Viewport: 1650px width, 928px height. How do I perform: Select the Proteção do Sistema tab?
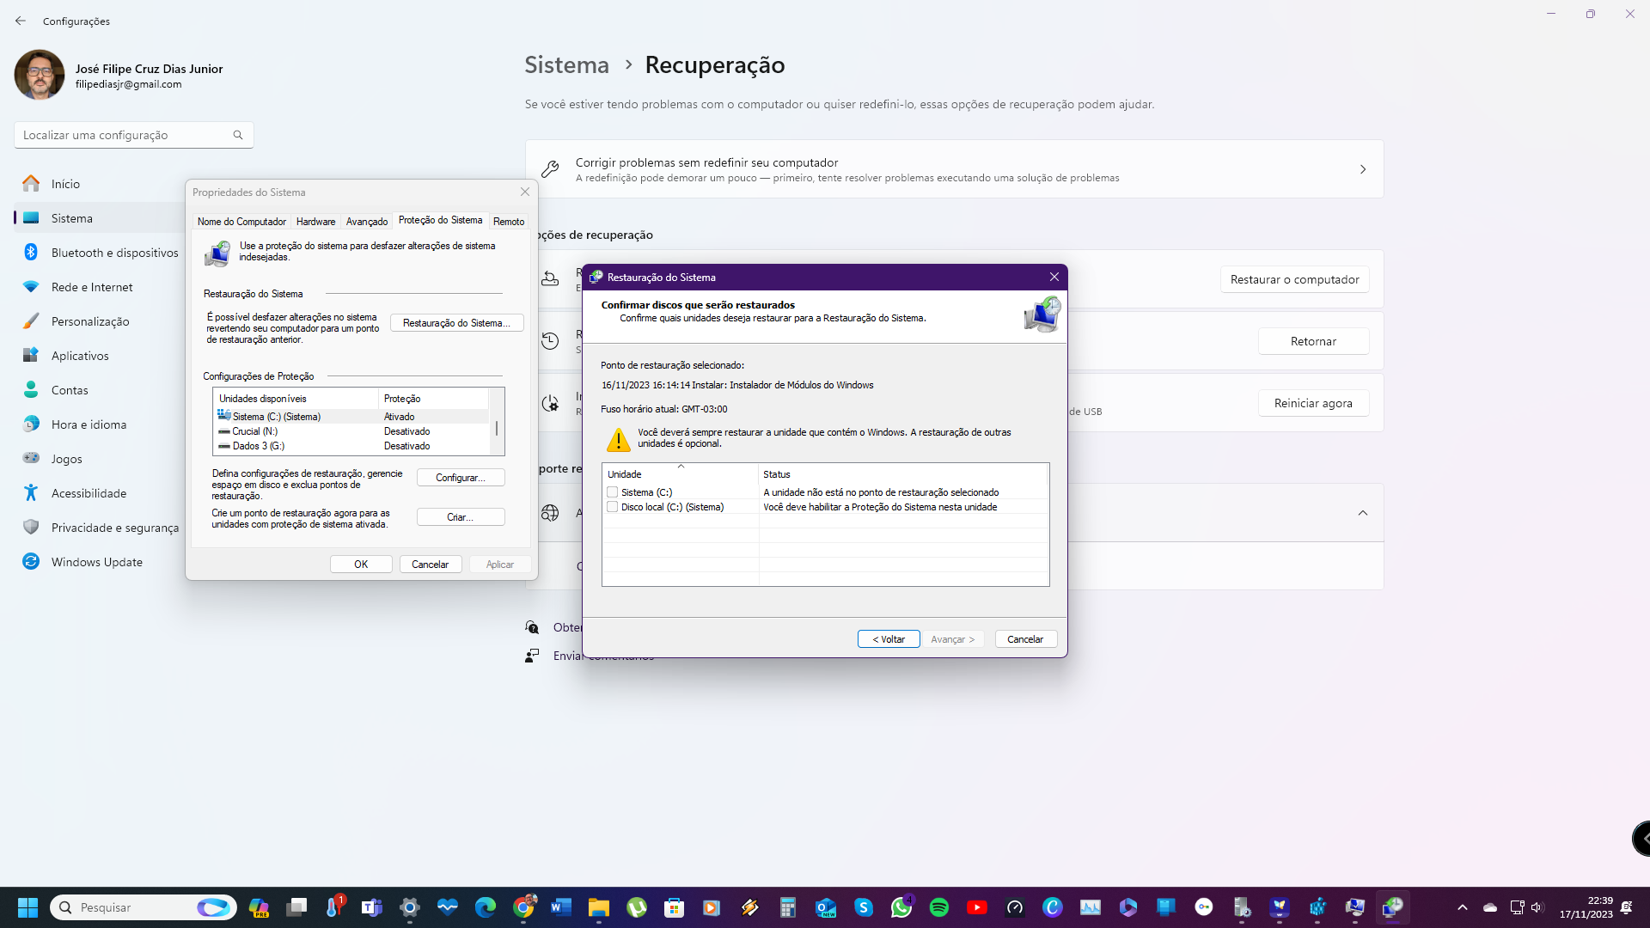(x=440, y=220)
